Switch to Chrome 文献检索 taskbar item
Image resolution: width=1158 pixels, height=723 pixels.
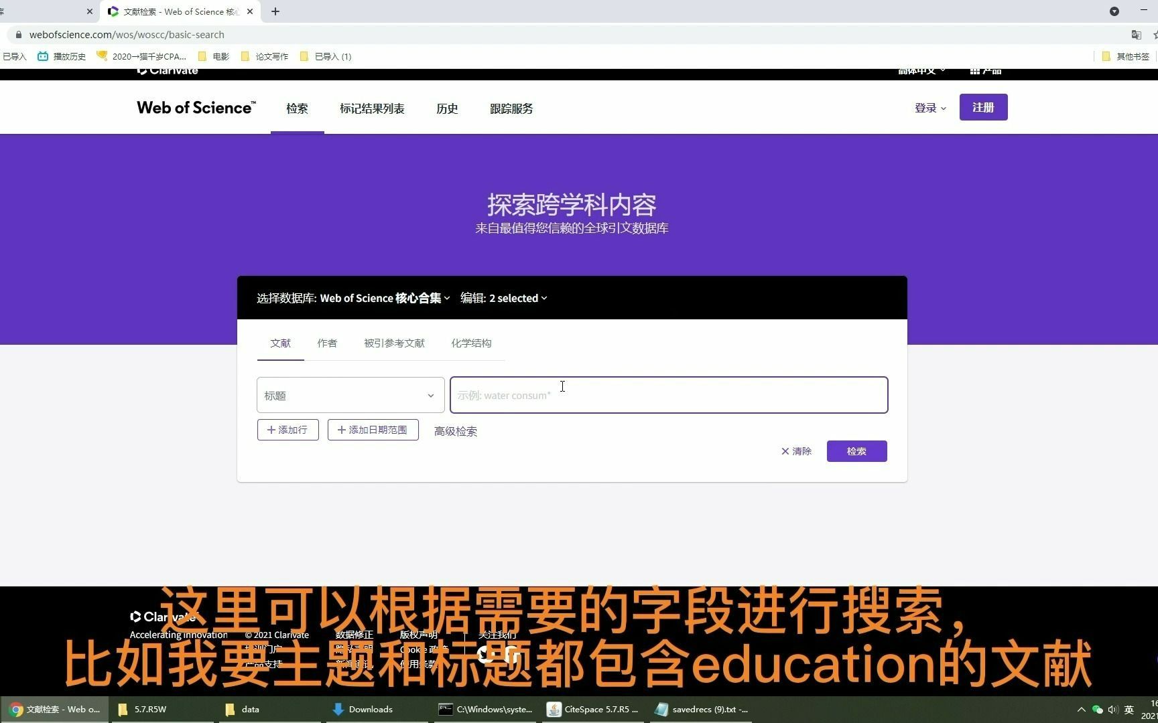coord(54,709)
